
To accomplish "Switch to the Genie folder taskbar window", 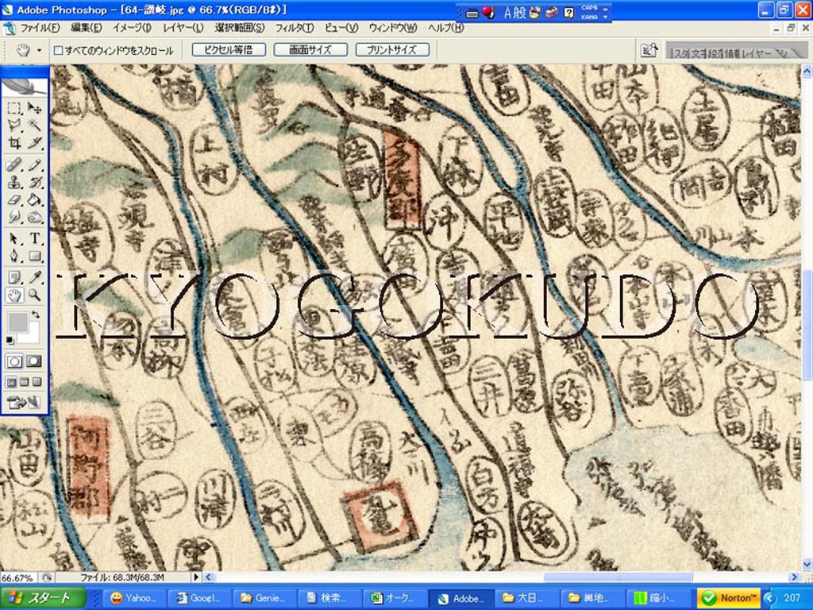I will point(264,598).
